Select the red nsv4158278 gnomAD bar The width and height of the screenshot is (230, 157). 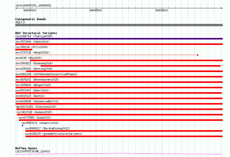click(124, 136)
